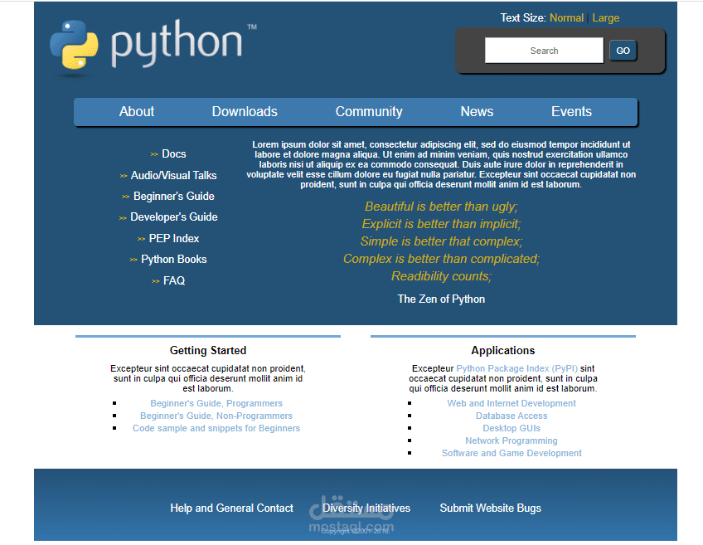The width and height of the screenshot is (703, 545).
Task: Open Network Programming link
Action: tap(511, 441)
